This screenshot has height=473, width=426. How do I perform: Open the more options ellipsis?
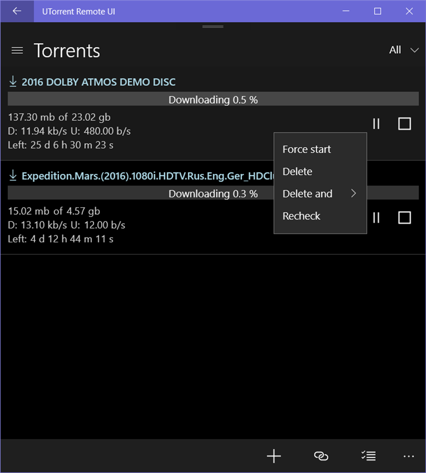[409, 456]
